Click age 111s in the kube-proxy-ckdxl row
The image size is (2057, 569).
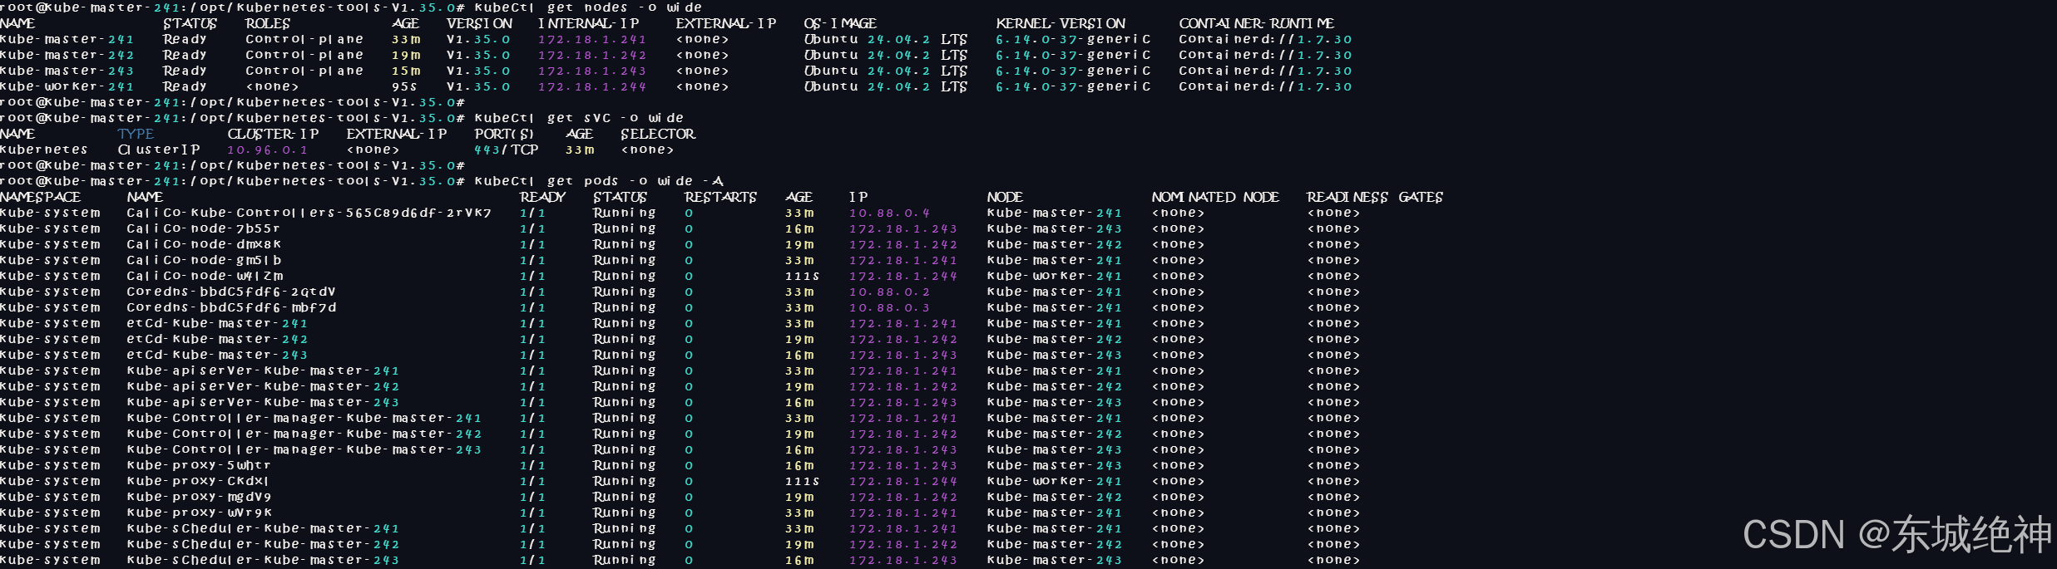pos(802,482)
